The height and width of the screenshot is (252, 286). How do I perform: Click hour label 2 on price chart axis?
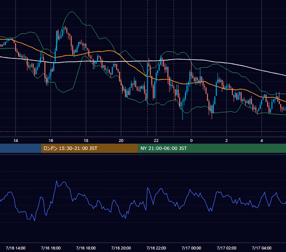227,141
